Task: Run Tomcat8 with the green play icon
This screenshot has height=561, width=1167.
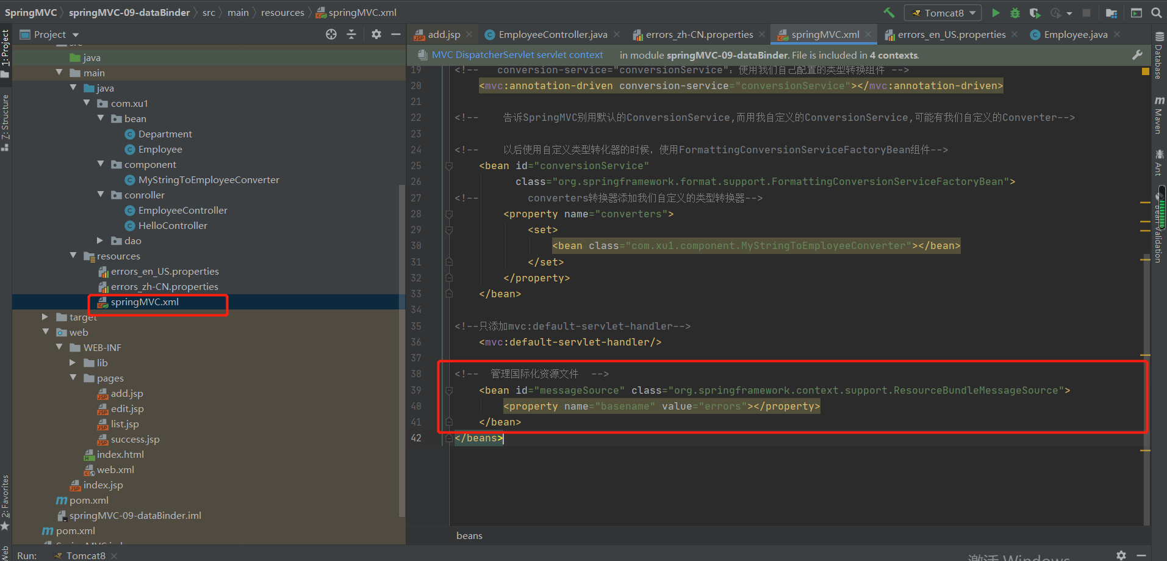Action: pyautogui.click(x=996, y=13)
